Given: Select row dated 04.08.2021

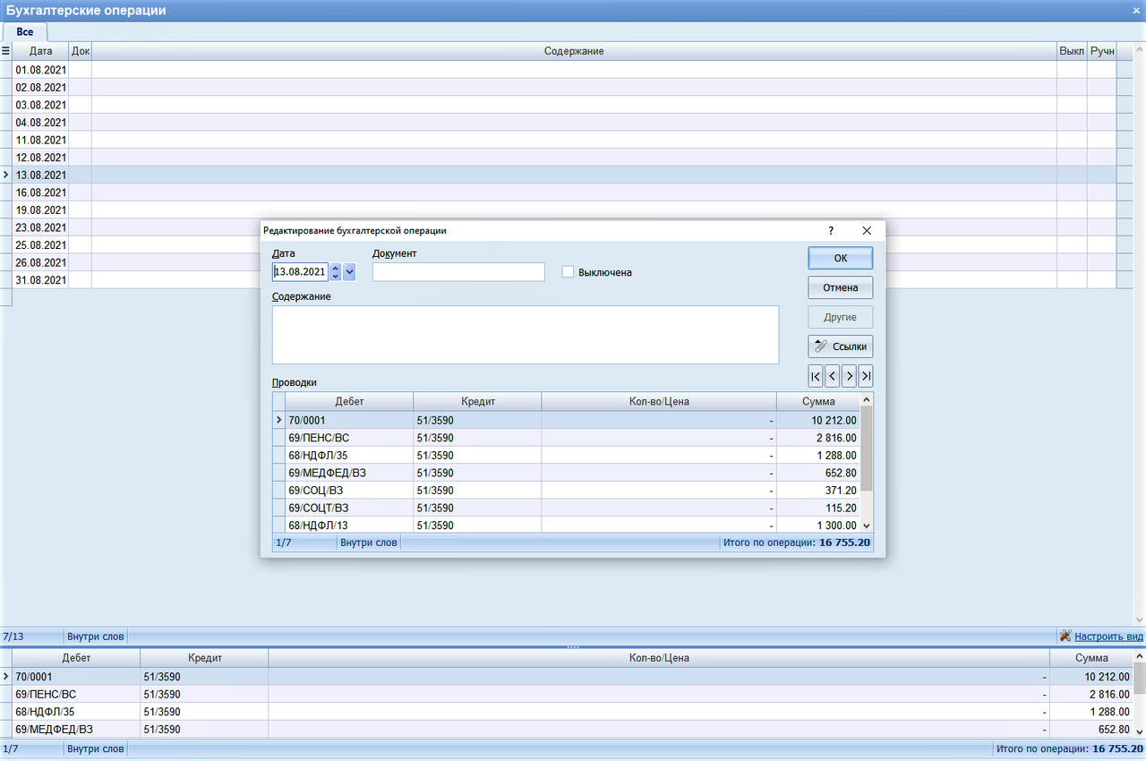Looking at the screenshot, I should (x=565, y=122).
